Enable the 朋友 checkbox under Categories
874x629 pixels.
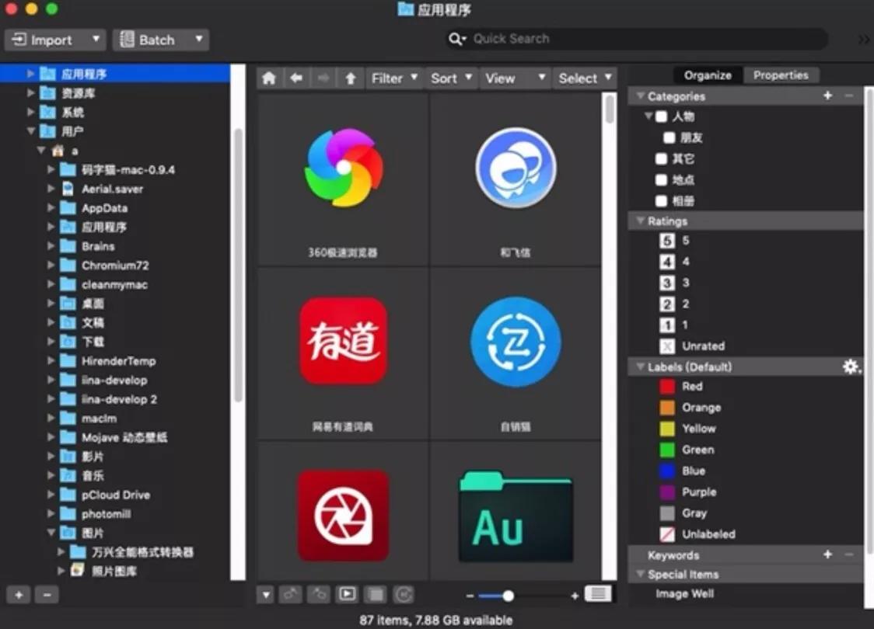pyautogui.click(x=669, y=137)
